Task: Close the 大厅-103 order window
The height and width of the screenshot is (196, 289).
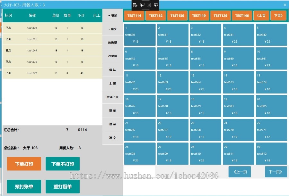Action: (x=285, y=5)
